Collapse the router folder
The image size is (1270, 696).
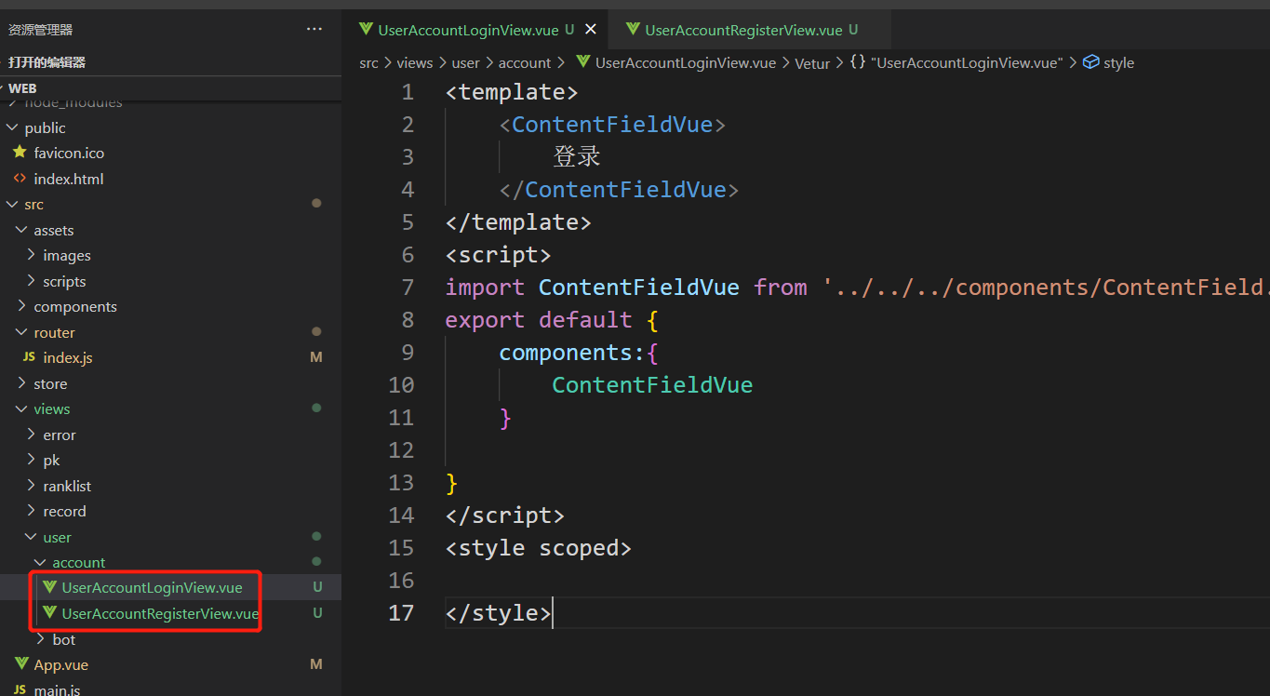tap(21, 332)
